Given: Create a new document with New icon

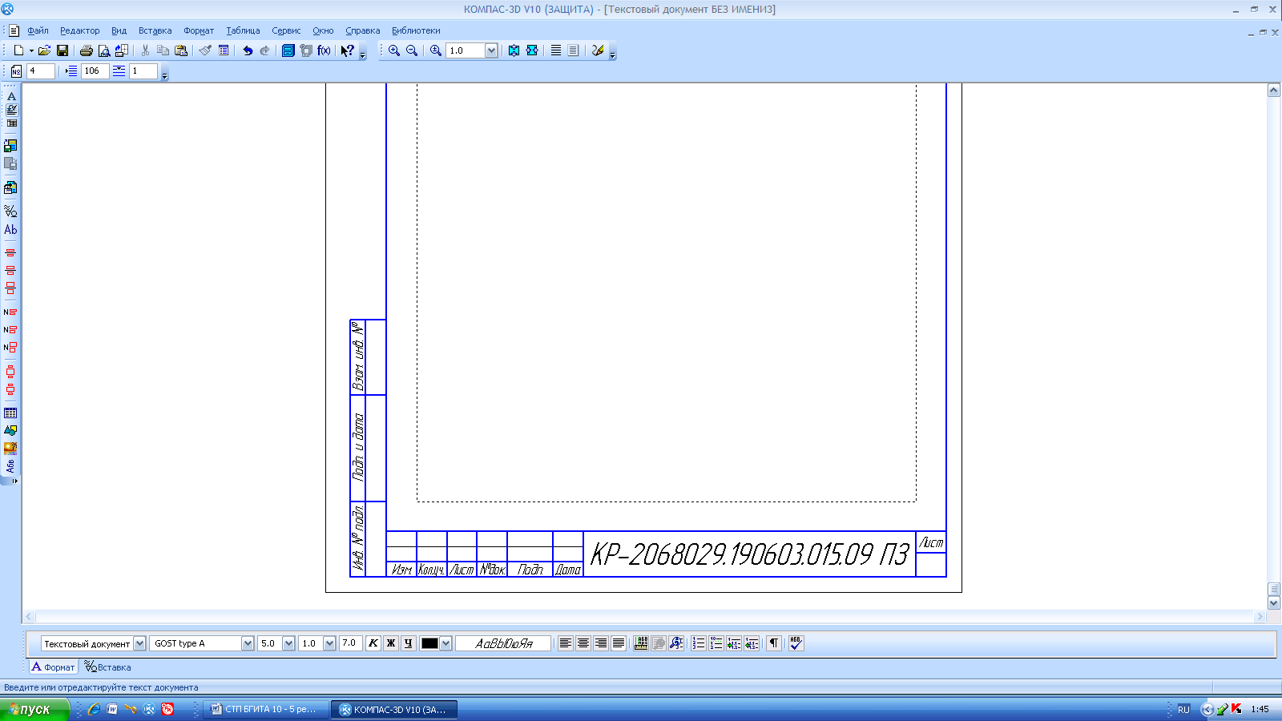Looking at the screenshot, I should [18, 50].
